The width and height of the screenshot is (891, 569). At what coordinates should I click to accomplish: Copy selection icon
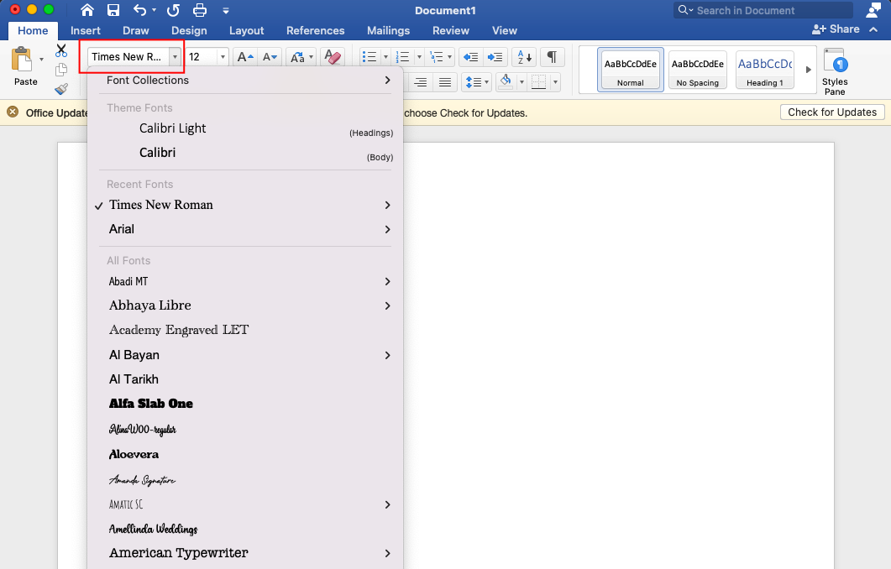pos(61,70)
